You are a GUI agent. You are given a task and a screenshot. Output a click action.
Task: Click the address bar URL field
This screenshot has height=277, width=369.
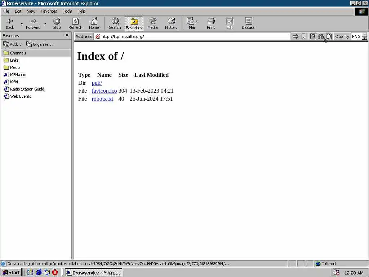point(192,36)
